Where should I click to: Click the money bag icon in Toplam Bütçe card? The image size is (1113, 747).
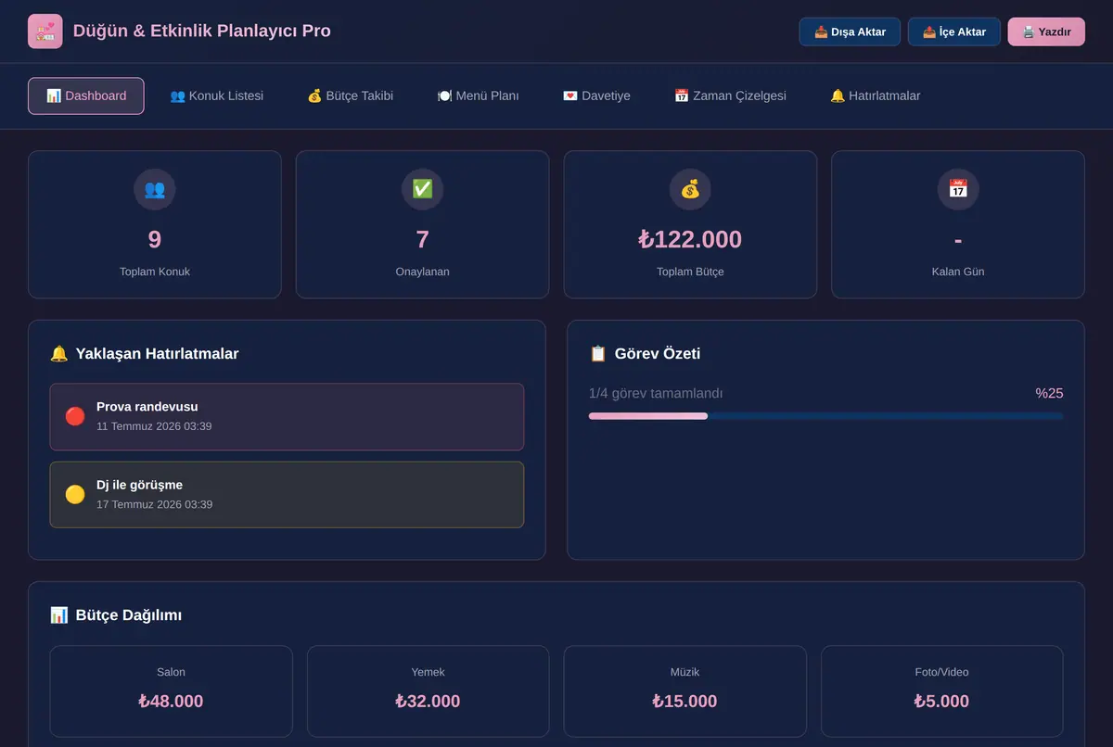[690, 189]
